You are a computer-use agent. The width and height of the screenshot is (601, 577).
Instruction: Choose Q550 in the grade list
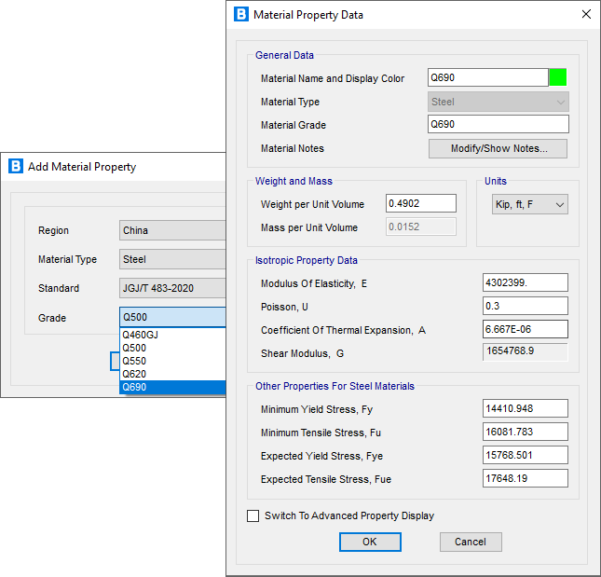pyautogui.click(x=172, y=361)
